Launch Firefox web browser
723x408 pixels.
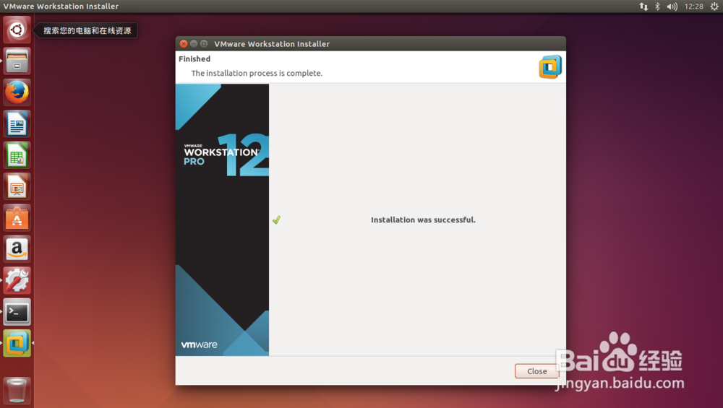pyautogui.click(x=17, y=92)
